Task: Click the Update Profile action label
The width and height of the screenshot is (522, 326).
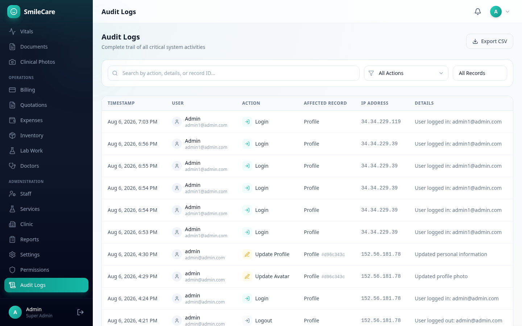Action: point(272,254)
